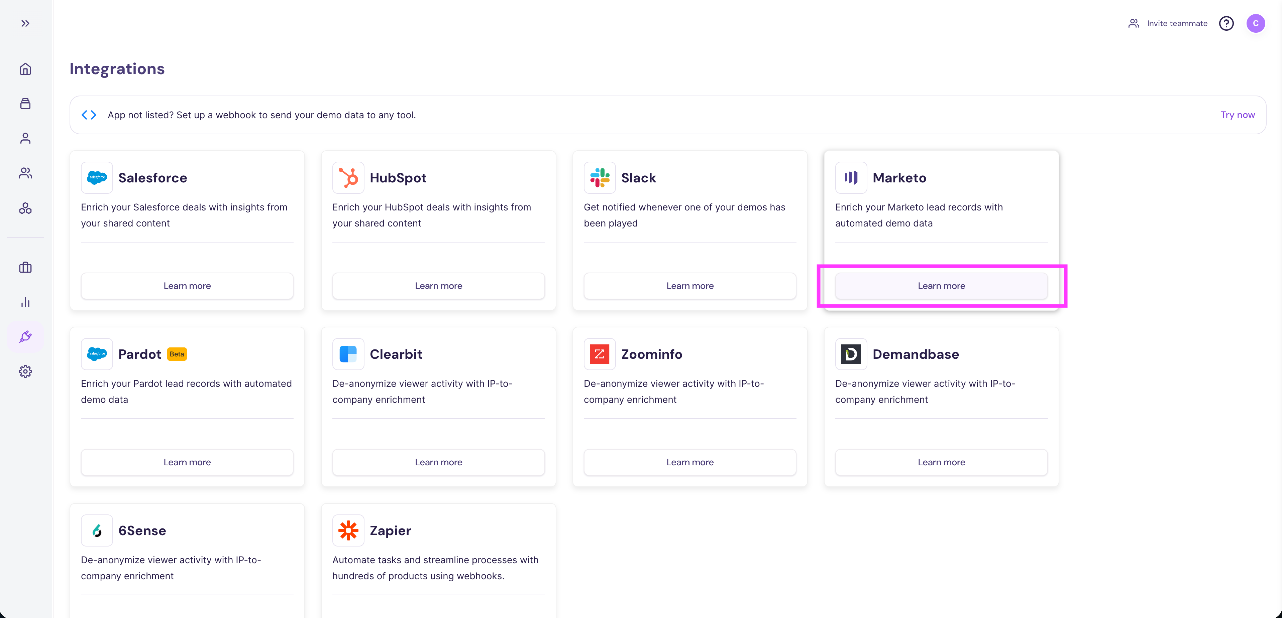The height and width of the screenshot is (618, 1282).
Task: Click the Pardot card title
Action: [140, 354]
